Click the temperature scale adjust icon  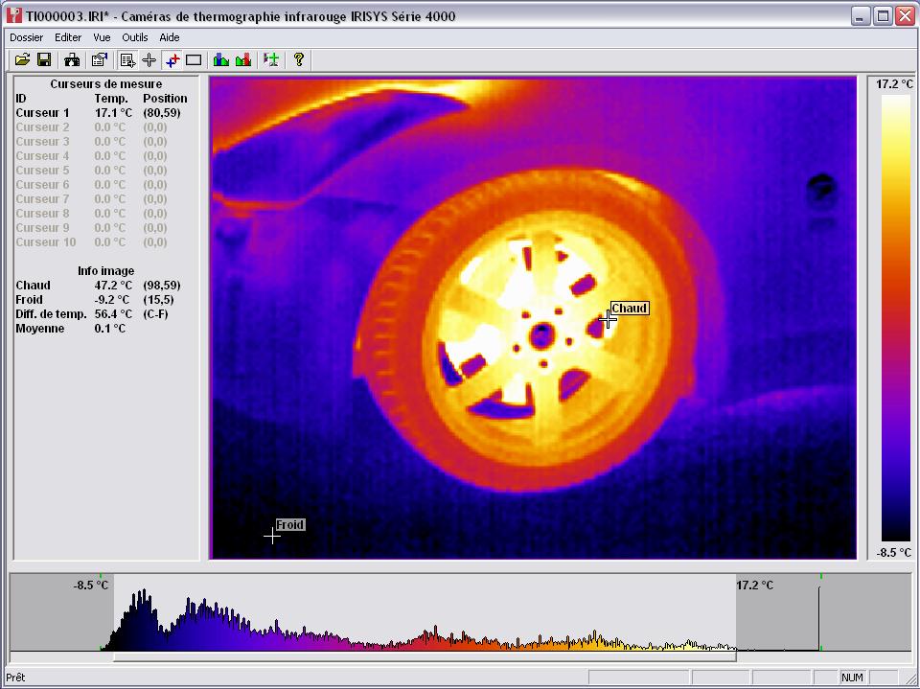(x=272, y=59)
